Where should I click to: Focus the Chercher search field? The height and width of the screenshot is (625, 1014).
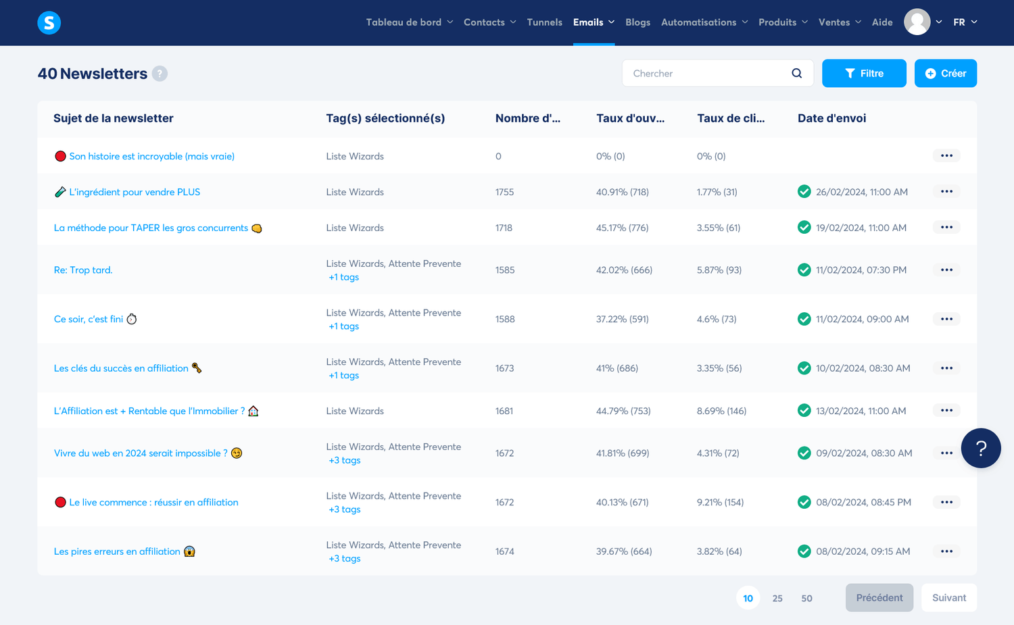pos(706,74)
